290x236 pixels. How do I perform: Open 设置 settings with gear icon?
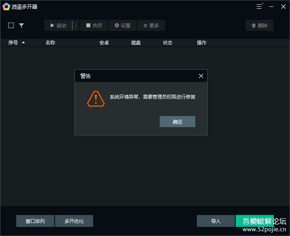tap(122, 25)
